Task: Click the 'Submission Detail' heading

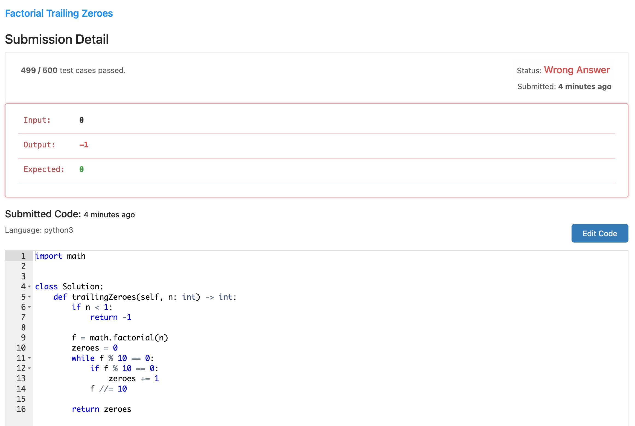Action: (57, 39)
